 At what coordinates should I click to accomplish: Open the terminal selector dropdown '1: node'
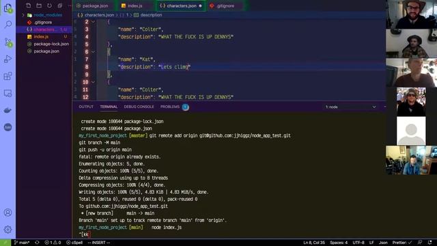click(x=350, y=107)
